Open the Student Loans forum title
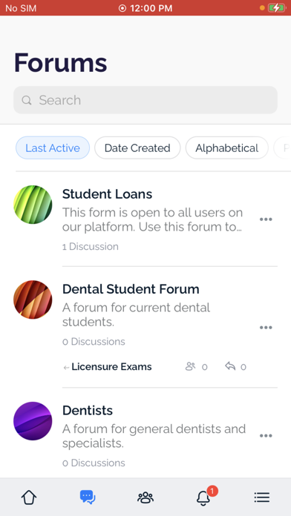 pos(107,194)
